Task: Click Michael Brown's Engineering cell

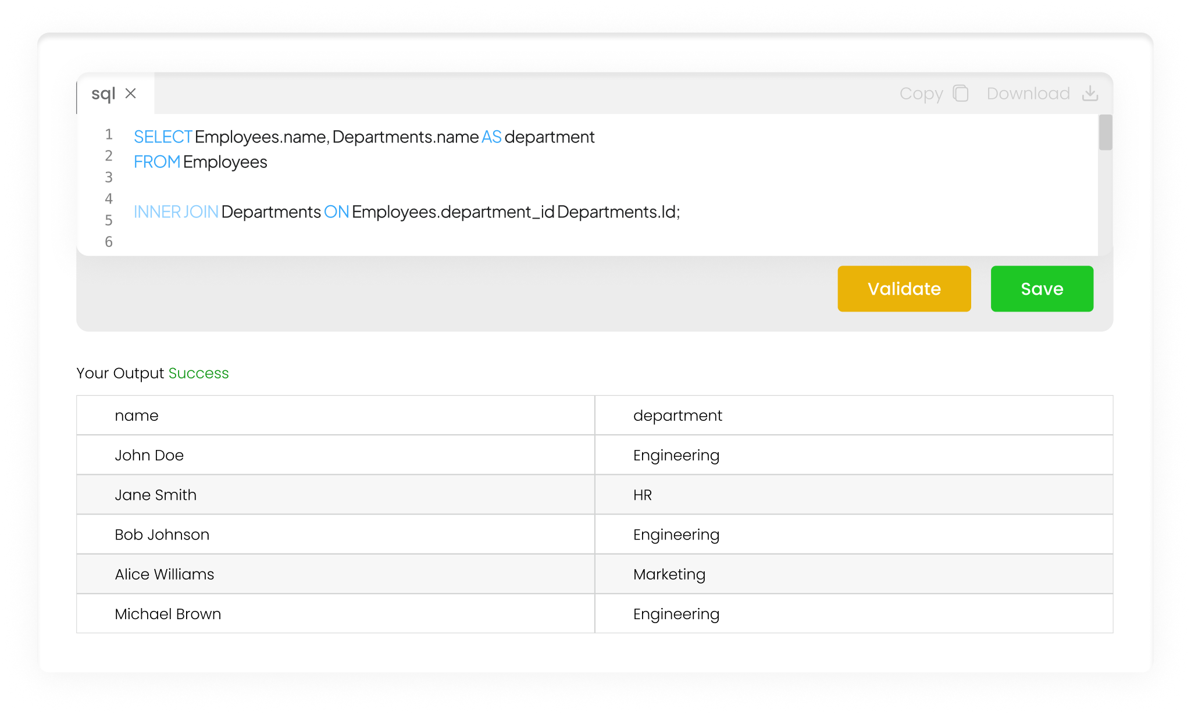Action: (854, 614)
